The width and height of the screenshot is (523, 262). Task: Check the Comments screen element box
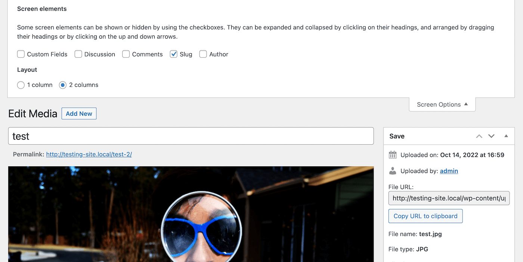pos(126,54)
